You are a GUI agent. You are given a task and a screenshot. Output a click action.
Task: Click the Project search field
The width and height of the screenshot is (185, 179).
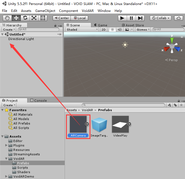pyautogui.click(x=123, y=105)
